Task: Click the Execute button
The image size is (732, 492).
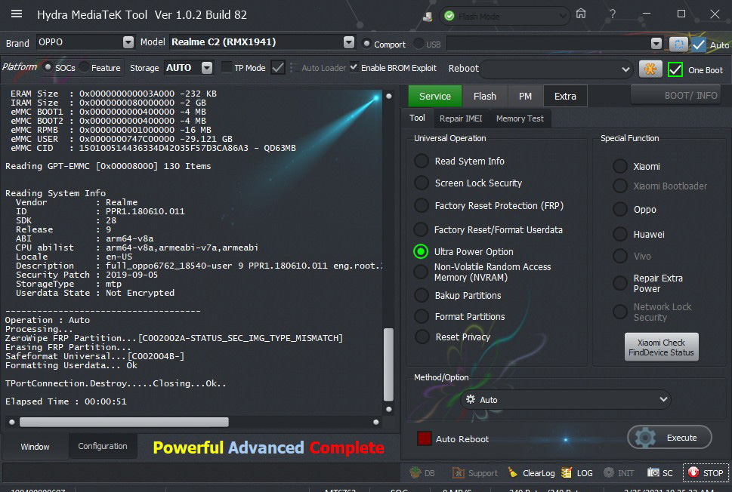Action: (x=669, y=437)
